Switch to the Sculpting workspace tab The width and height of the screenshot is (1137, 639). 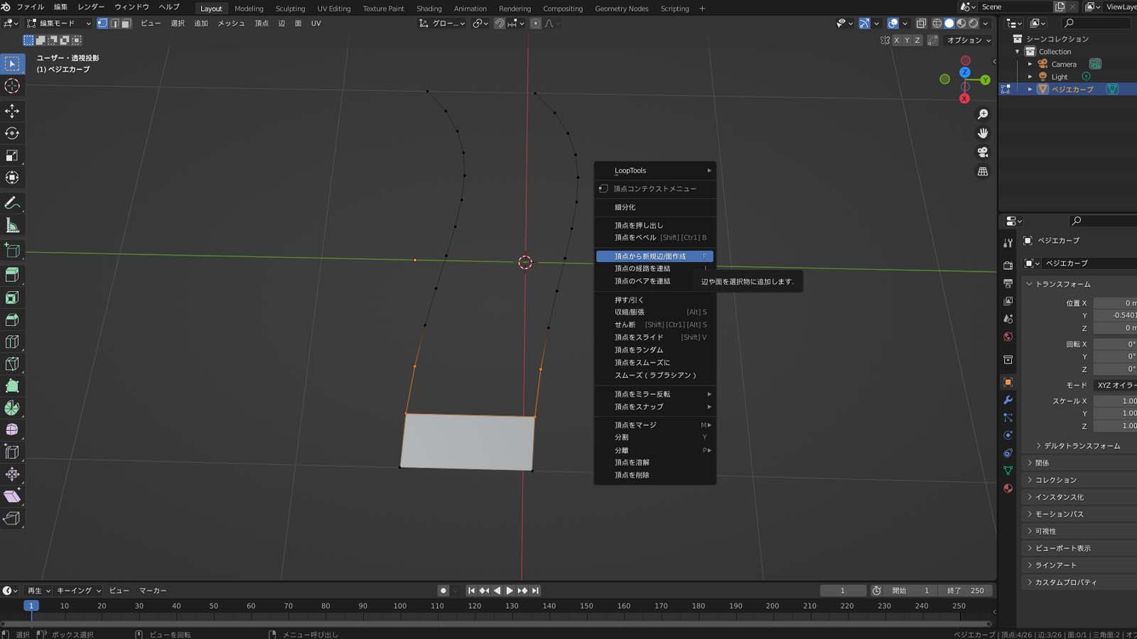click(290, 9)
